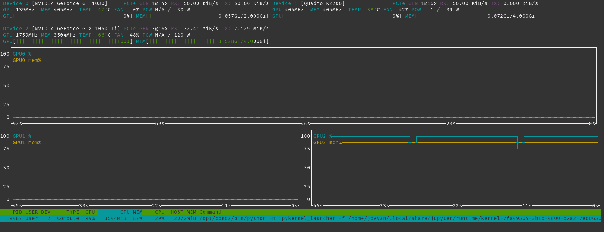Viewport: 604px width, 232px height.
Task: Select the highlighted GPU MEM column header
Action: coord(120,212)
